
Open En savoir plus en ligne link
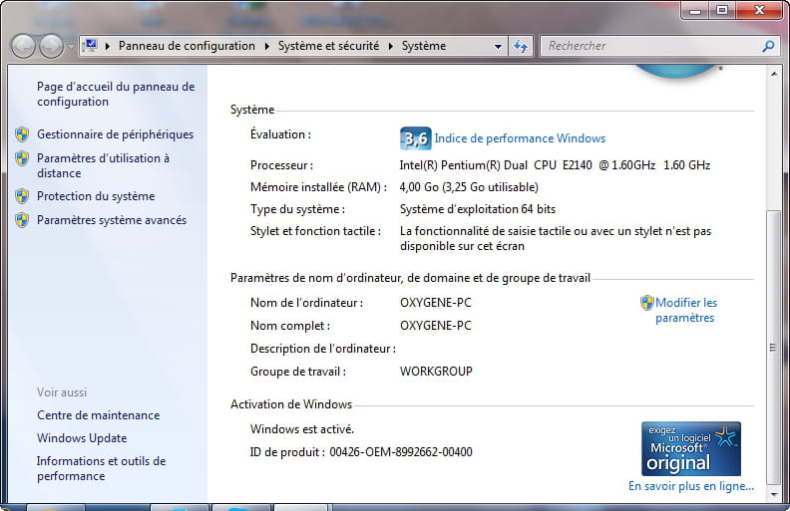click(x=691, y=486)
